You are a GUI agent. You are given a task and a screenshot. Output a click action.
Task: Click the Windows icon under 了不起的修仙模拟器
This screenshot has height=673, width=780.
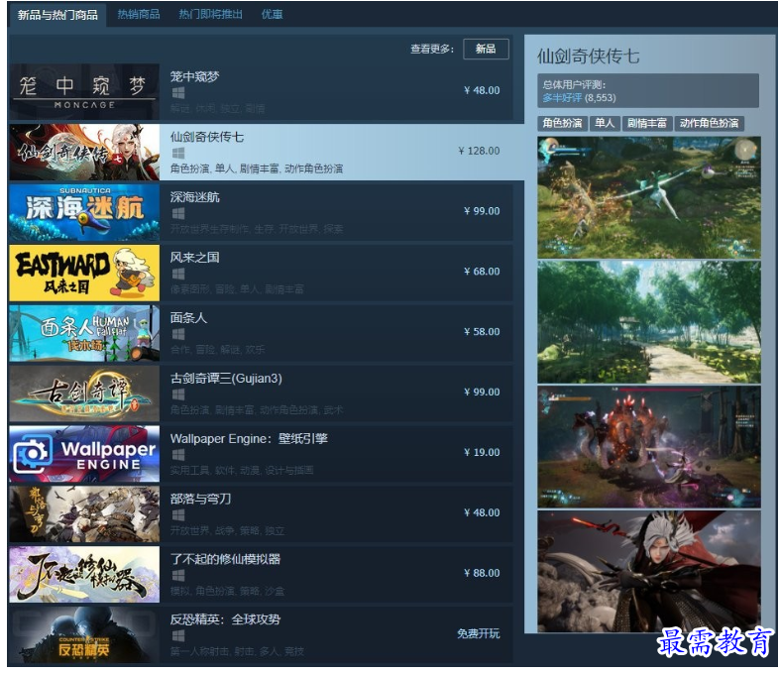178,576
